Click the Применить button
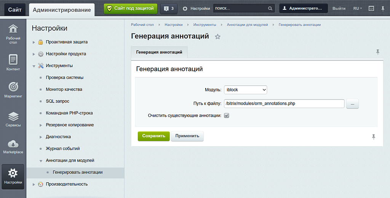Screen dimensions: 390x198 pyautogui.click(x=187, y=136)
